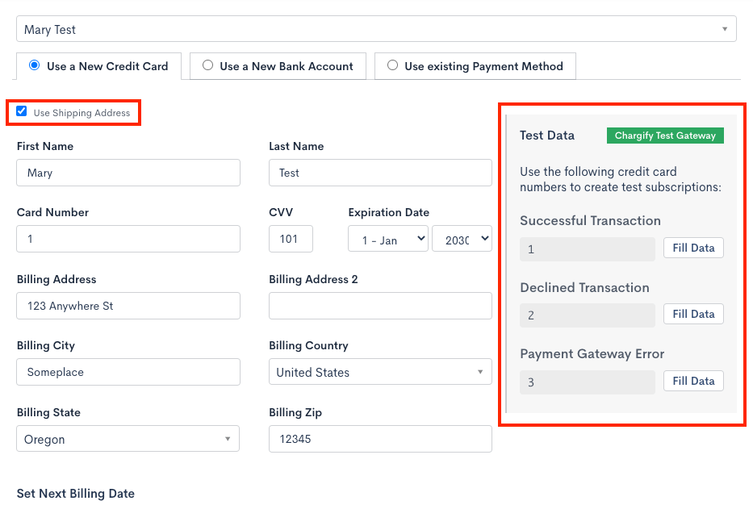
Task: Select Use a New Credit Card option
Action: 35,65
